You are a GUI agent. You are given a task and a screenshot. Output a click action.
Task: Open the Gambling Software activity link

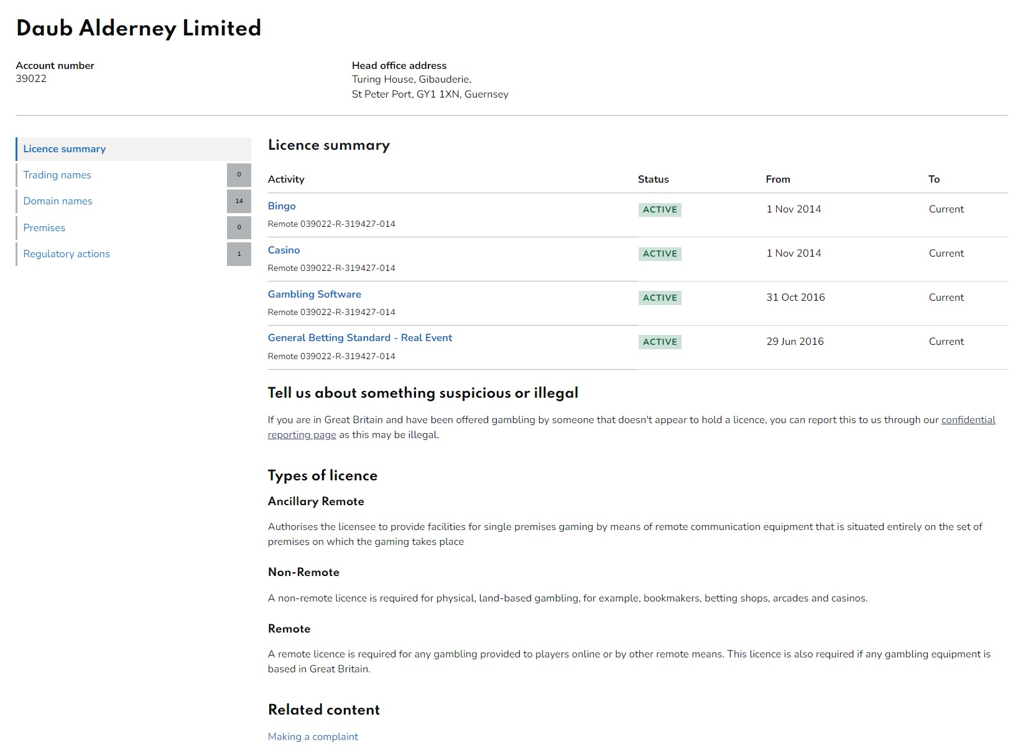point(314,295)
